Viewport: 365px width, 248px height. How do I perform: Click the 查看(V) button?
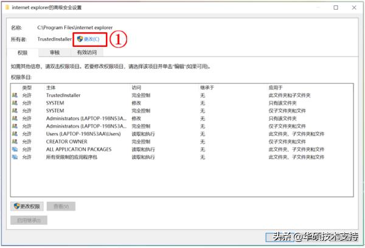pos(61,206)
